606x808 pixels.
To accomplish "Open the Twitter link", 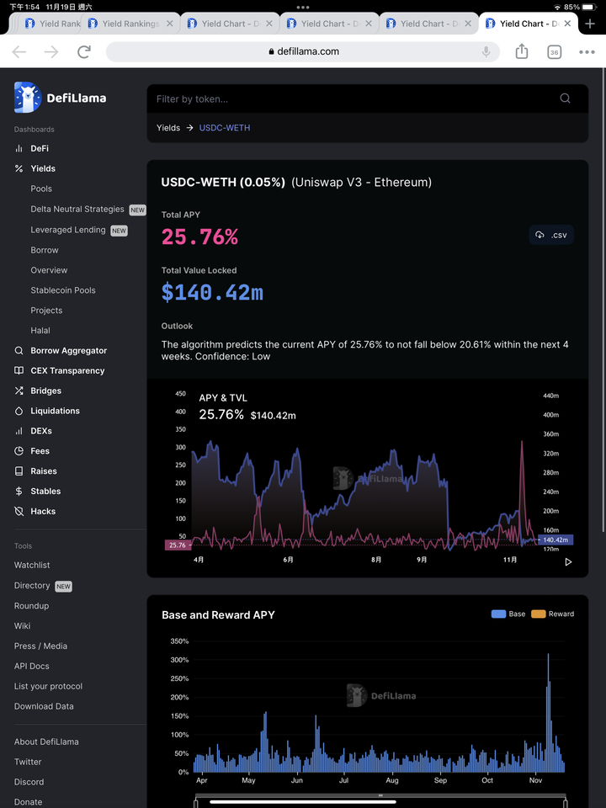I will (28, 763).
